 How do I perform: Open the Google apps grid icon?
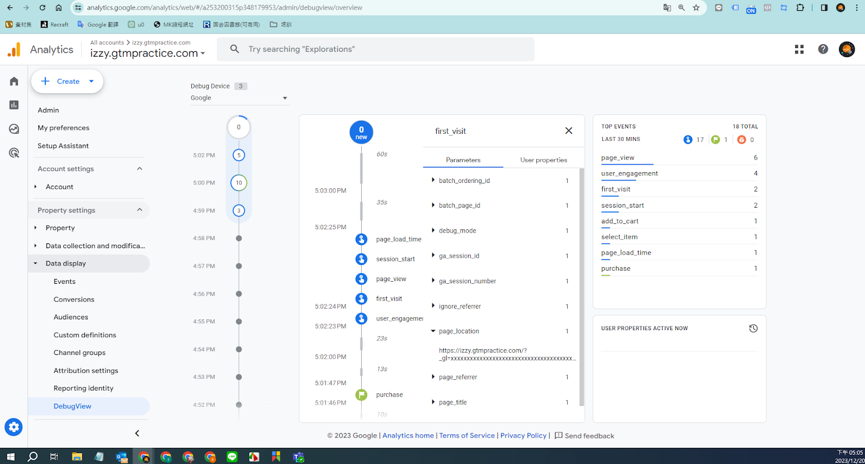(x=799, y=49)
